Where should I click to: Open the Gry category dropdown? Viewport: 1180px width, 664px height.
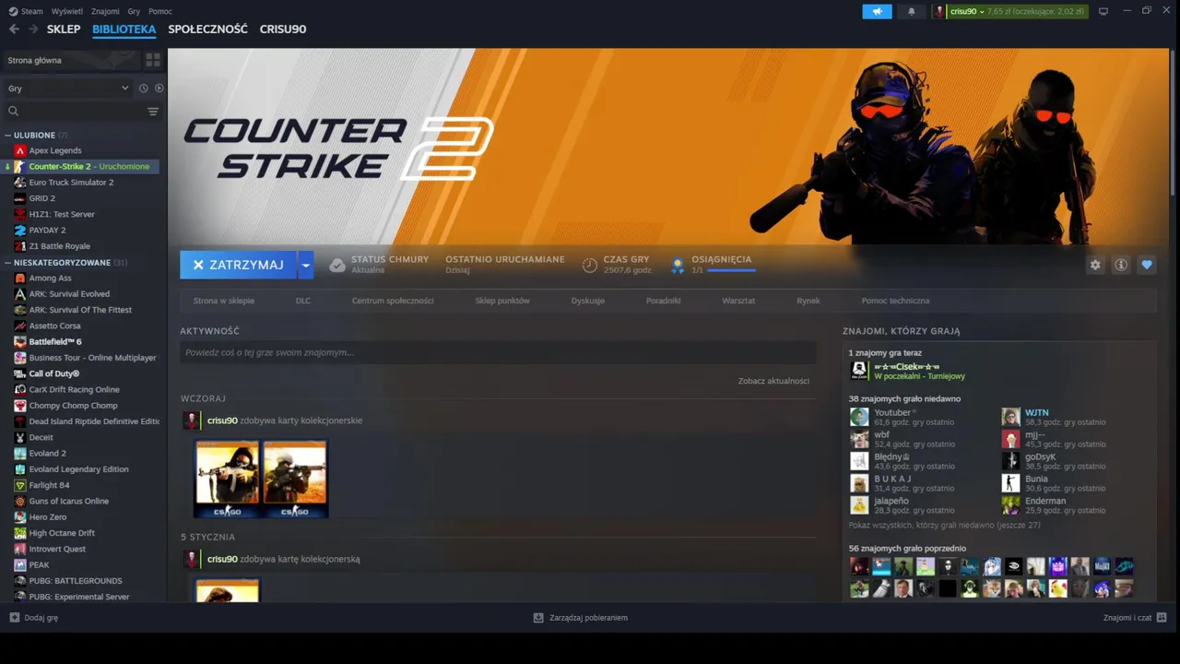pos(68,89)
